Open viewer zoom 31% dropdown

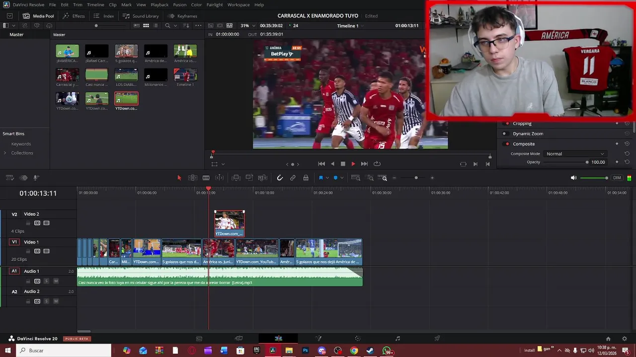(x=247, y=26)
